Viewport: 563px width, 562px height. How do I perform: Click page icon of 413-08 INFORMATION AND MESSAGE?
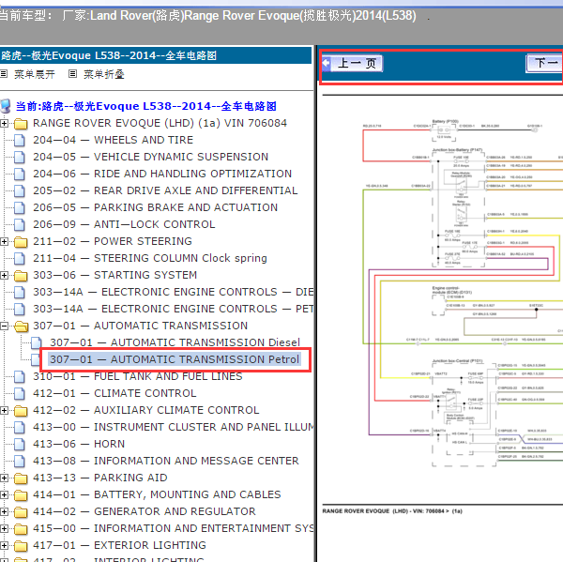click(20, 461)
